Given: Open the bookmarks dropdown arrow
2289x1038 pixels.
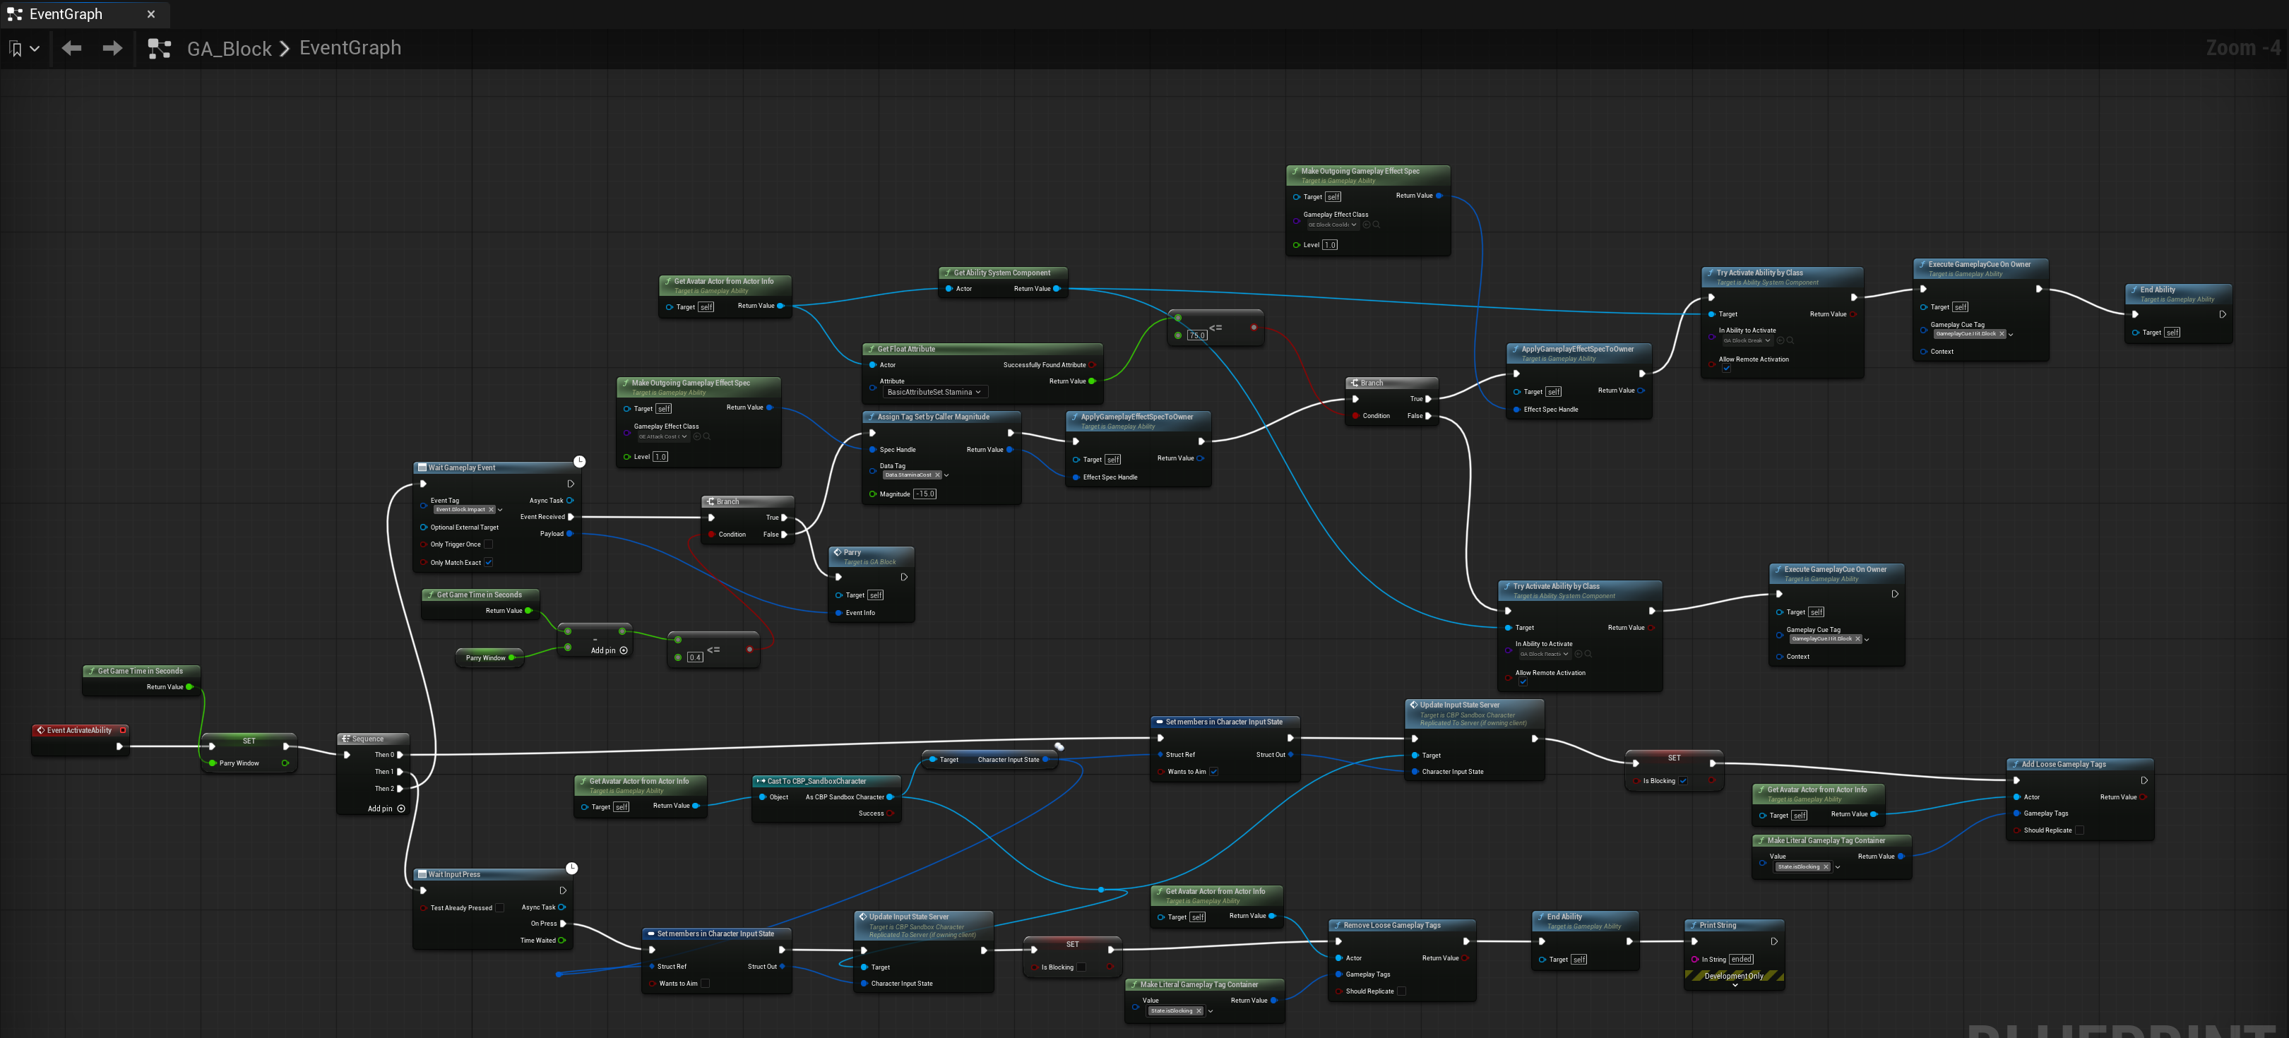Looking at the screenshot, I should point(35,49).
